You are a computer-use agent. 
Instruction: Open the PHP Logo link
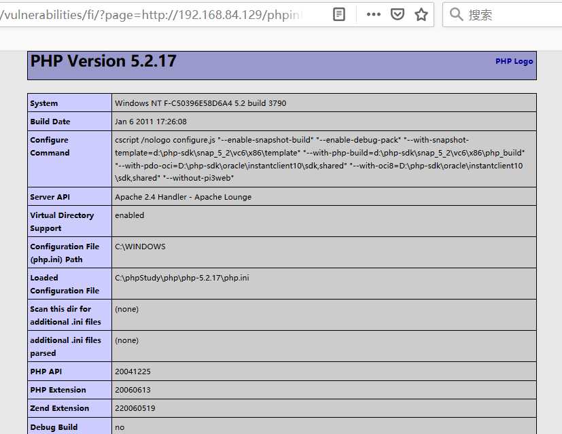pyautogui.click(x=514, y=61)
